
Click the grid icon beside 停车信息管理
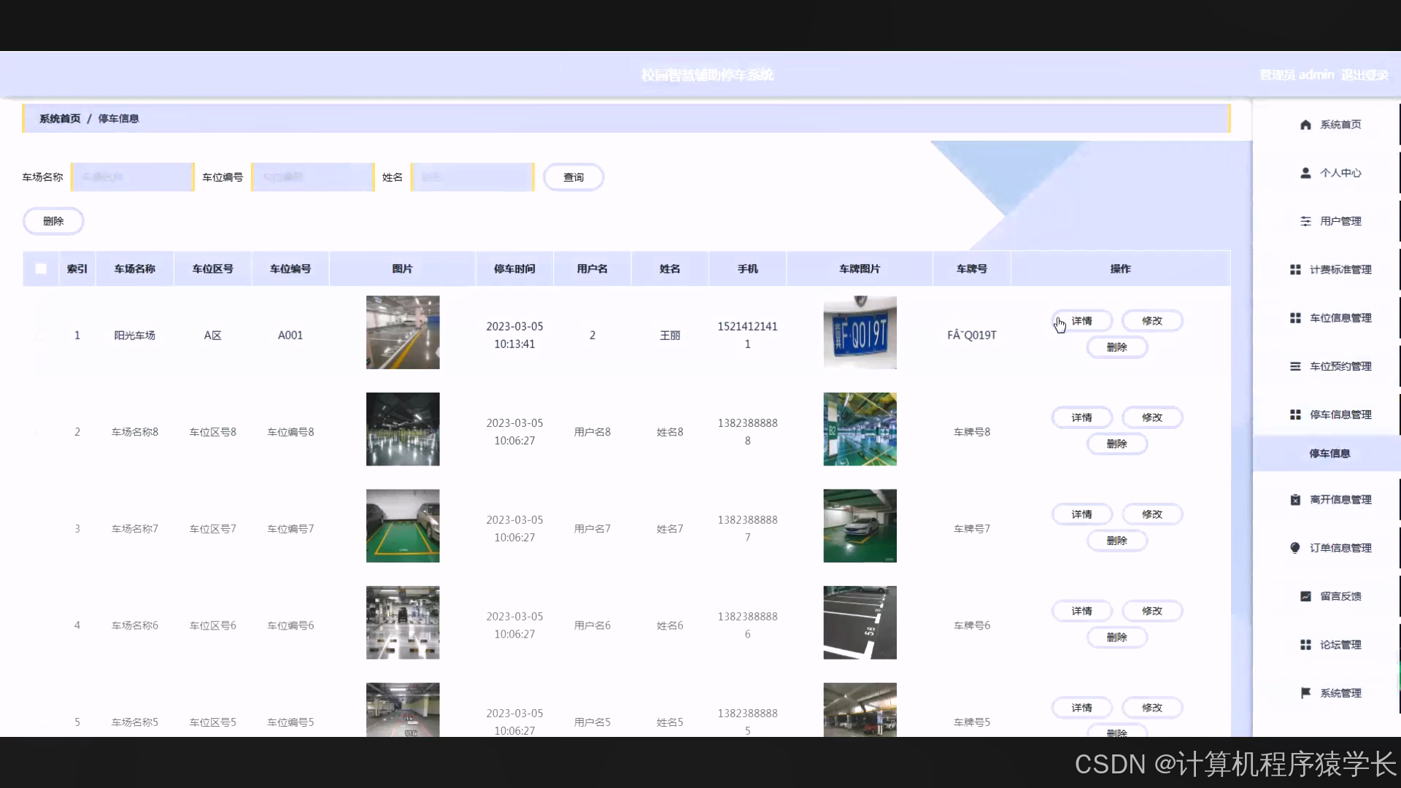[x=1295, y=414]
